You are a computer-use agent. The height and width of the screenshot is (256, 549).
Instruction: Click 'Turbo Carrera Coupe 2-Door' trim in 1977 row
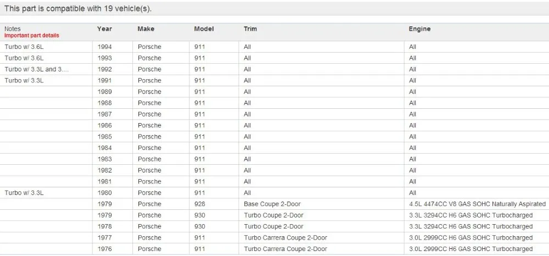pyautogui.click(x=285, y=238)
